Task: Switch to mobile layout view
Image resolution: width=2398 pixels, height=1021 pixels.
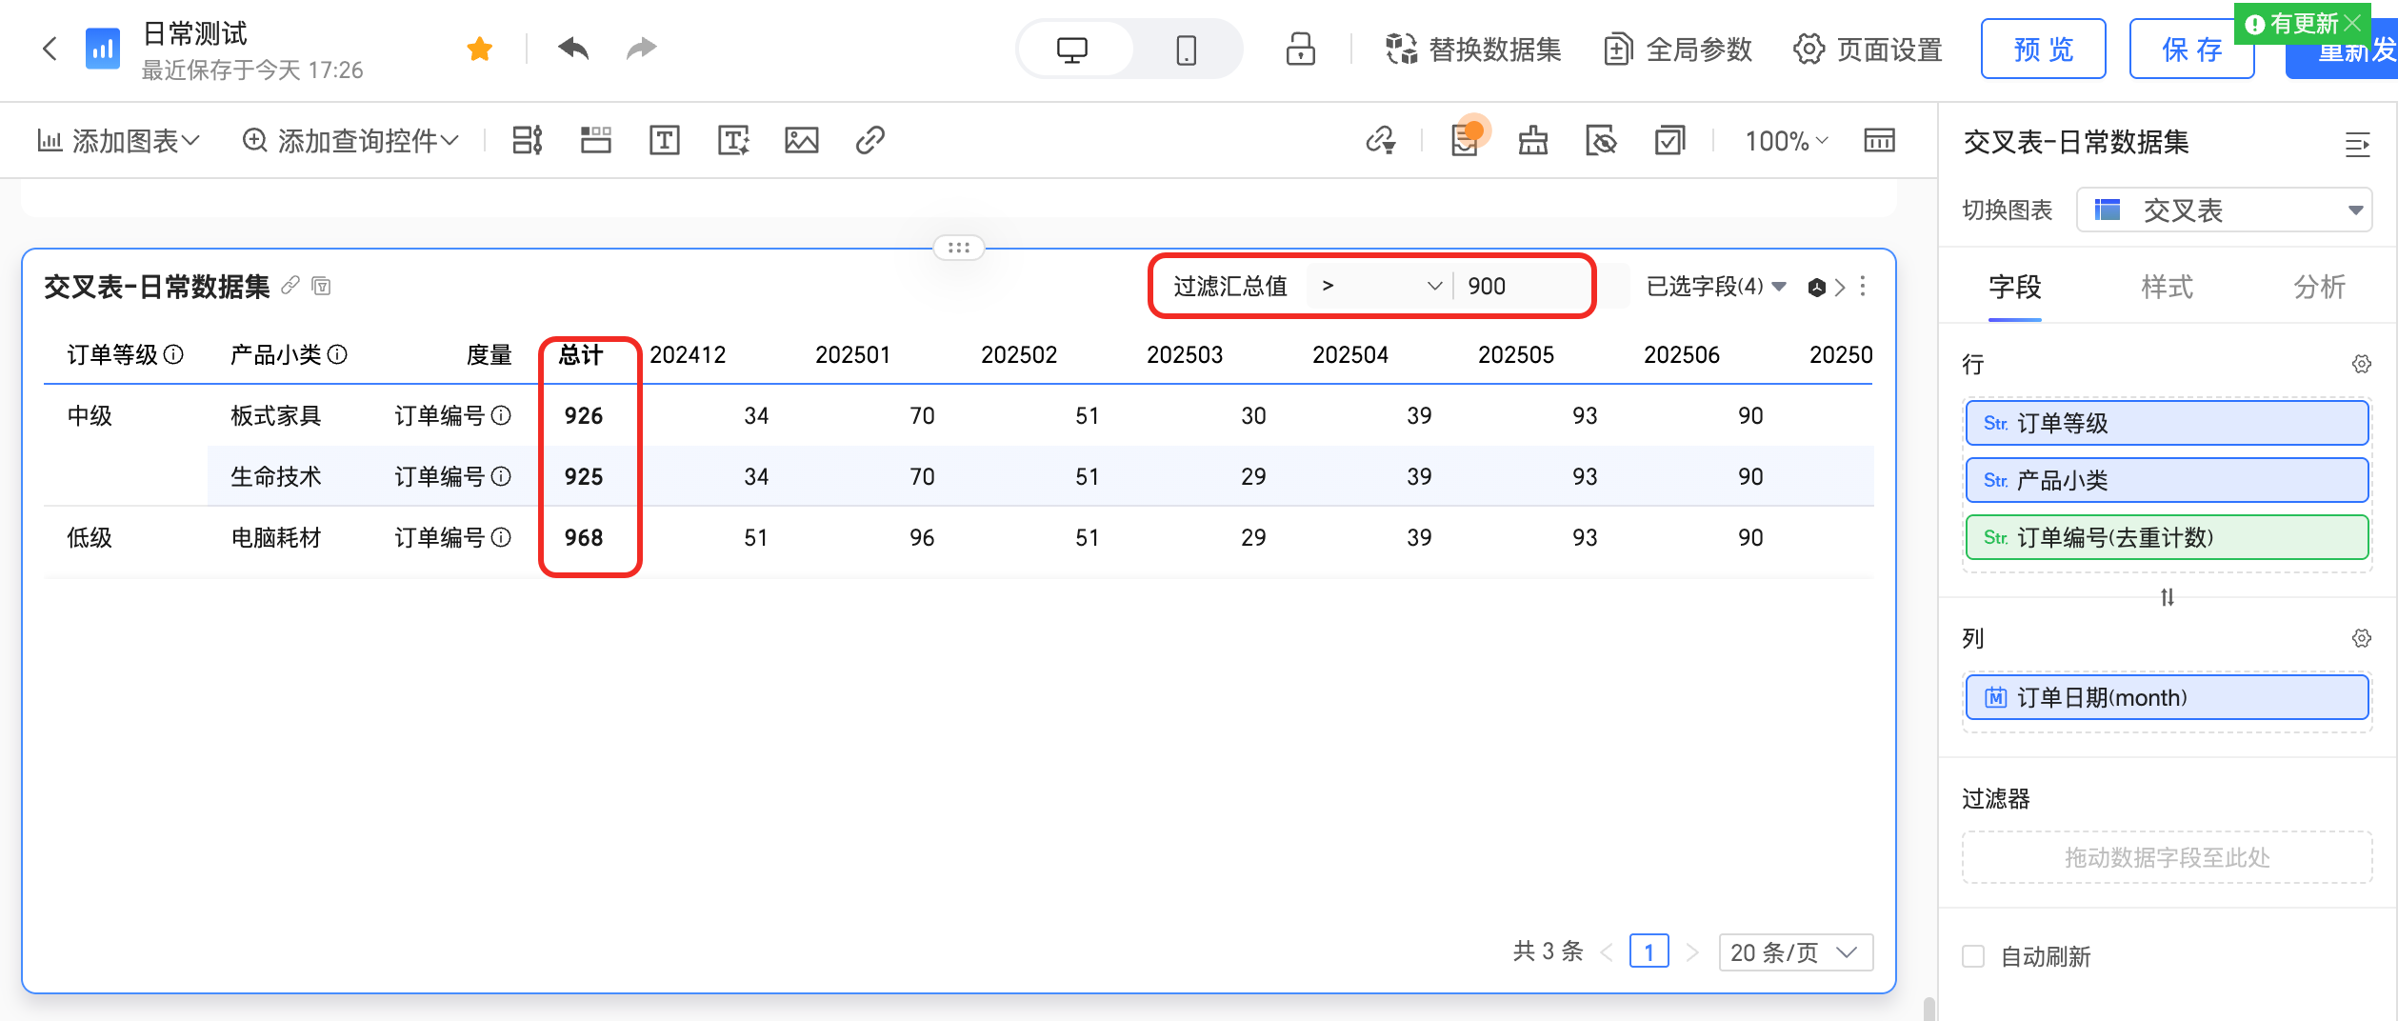Action: (1186, 50)
